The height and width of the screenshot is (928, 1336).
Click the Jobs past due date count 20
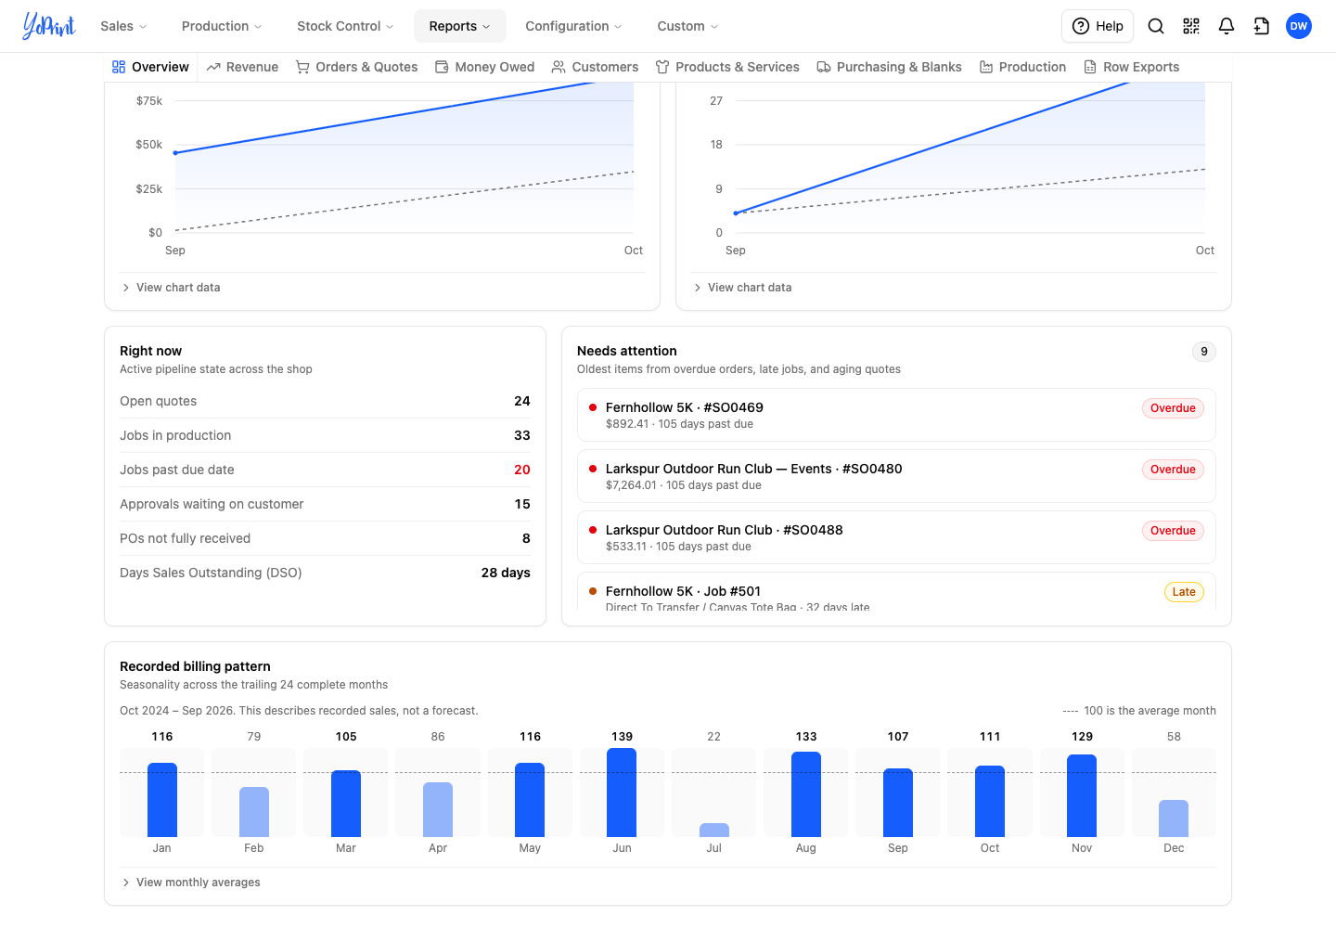[x=522, y=470]
